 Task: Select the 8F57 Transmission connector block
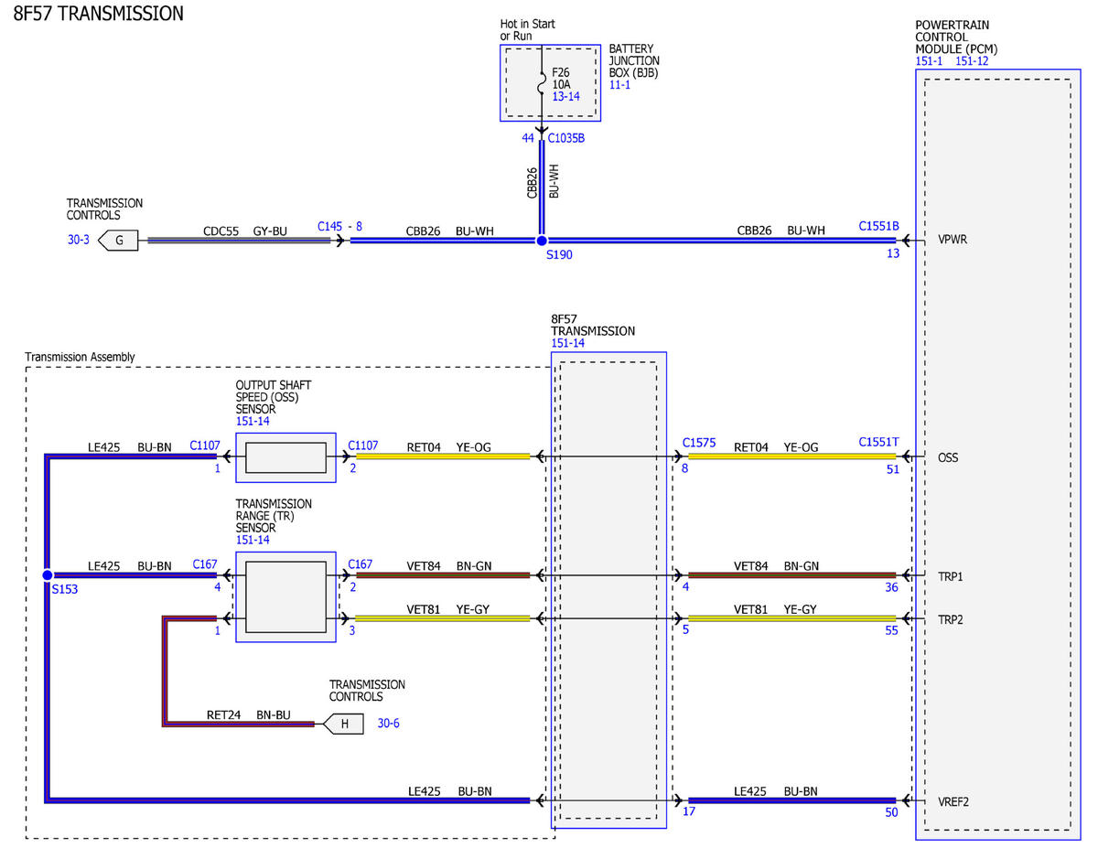[x=608, y=590]
